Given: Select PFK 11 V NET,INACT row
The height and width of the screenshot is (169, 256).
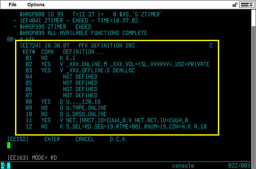Looking at the screenshot, I should tap(107, 120).
